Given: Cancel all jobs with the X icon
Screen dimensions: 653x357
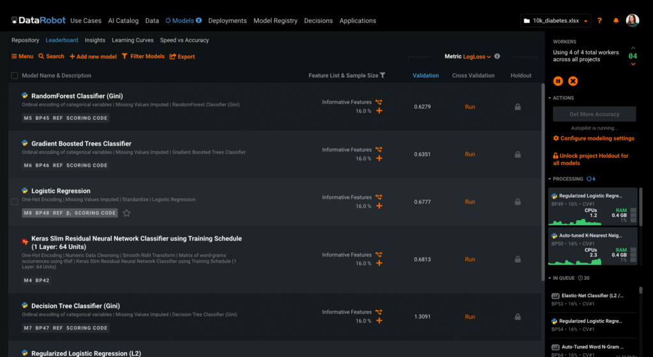Looking at the screenshot, I should (573, 81).
